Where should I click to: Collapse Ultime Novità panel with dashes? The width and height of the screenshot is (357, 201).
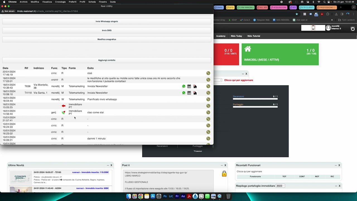(108, 165)
